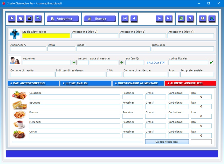This screenshot has height=164, width=224.
Task: Click the Pranzo food description field
Action: pyautogui.click(x=75, y=116)
